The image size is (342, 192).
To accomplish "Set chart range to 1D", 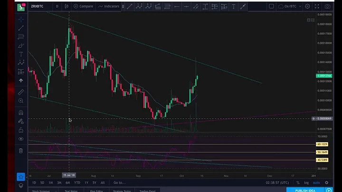I will click(34, 182).
